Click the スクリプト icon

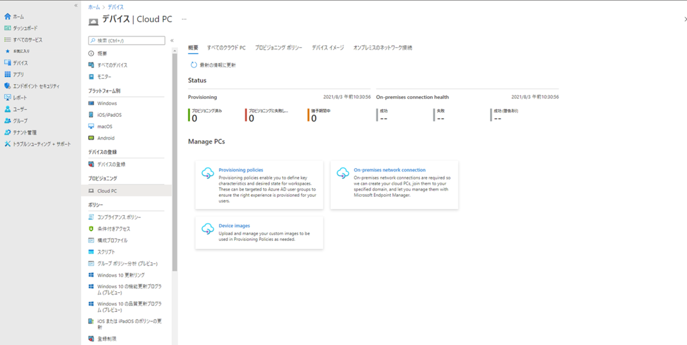tap(91, 252)
